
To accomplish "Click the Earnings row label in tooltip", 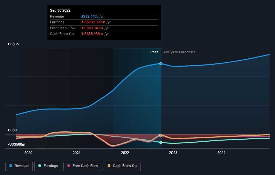I will [x=57, y=22].
